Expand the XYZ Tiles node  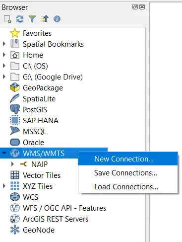4,186
